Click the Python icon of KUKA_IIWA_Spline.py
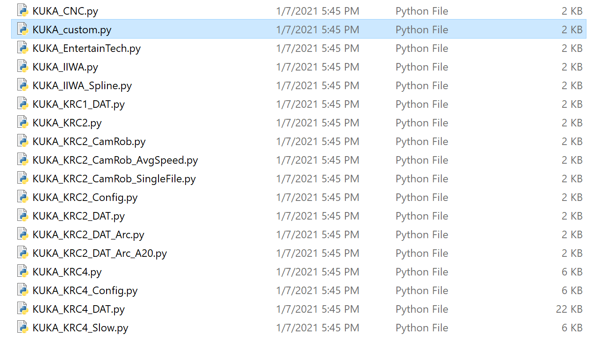Image resolution: width=594 pixels, height=338 pixels. (x=22, y=85)
